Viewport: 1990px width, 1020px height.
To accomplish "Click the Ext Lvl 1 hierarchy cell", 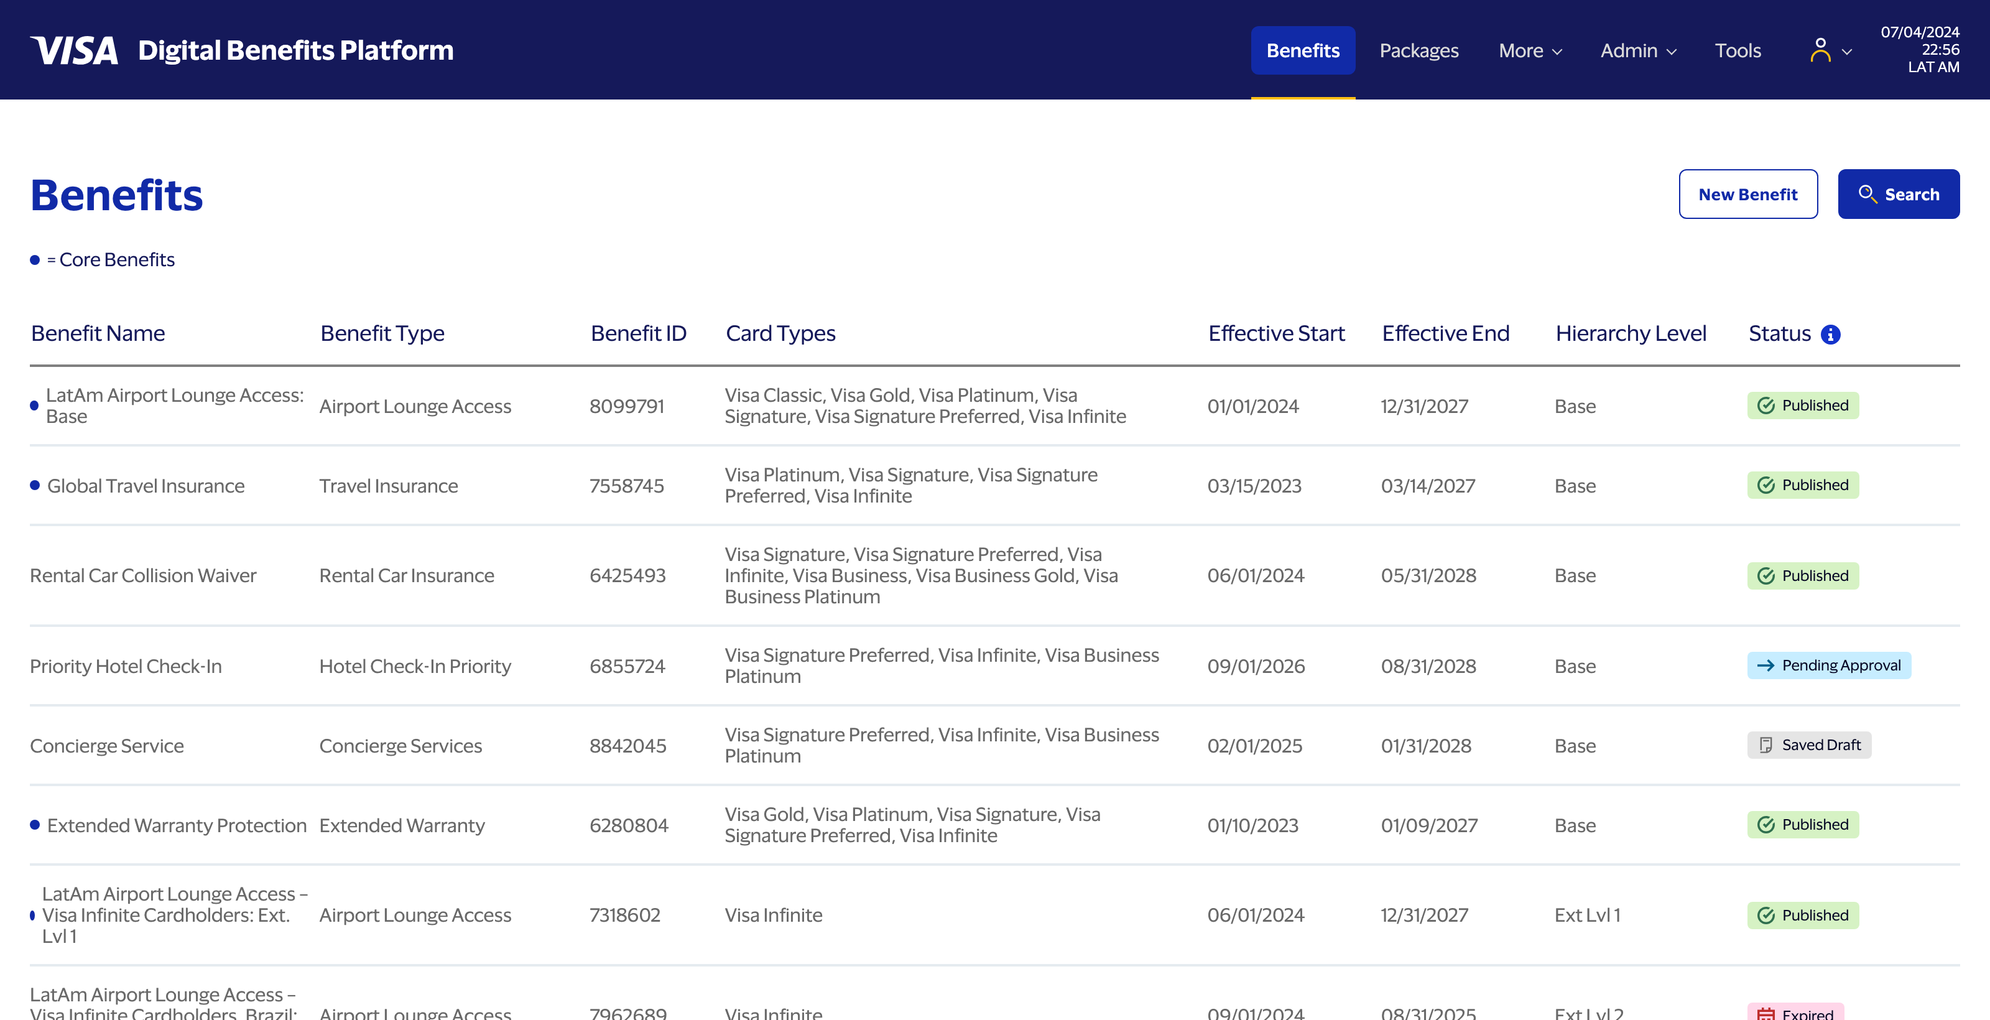I will 1588,915.
